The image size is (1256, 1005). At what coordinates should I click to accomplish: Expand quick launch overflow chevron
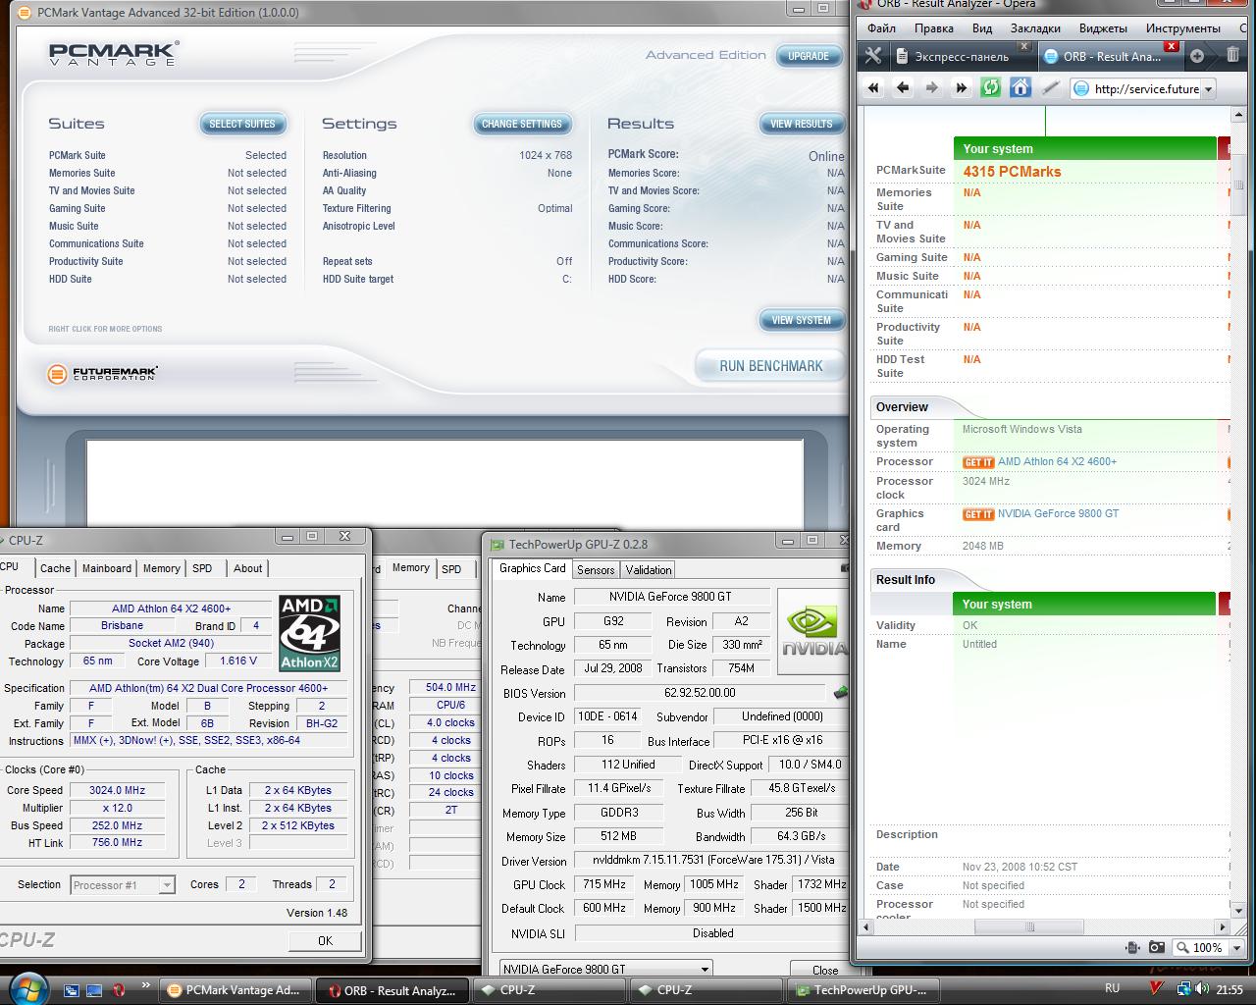click(x=146, y=985)
